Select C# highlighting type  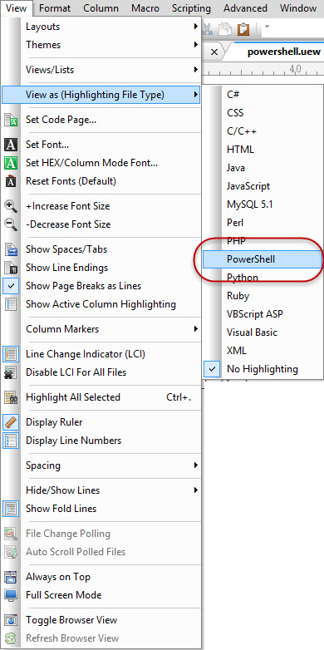point(263,95)
